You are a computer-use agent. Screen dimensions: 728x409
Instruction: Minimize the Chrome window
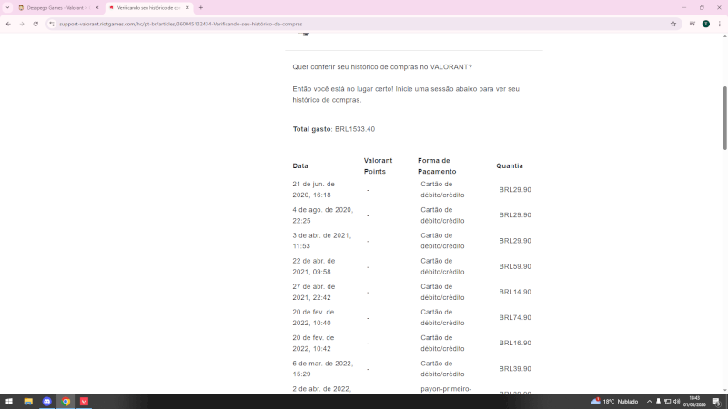click(684, 7)
